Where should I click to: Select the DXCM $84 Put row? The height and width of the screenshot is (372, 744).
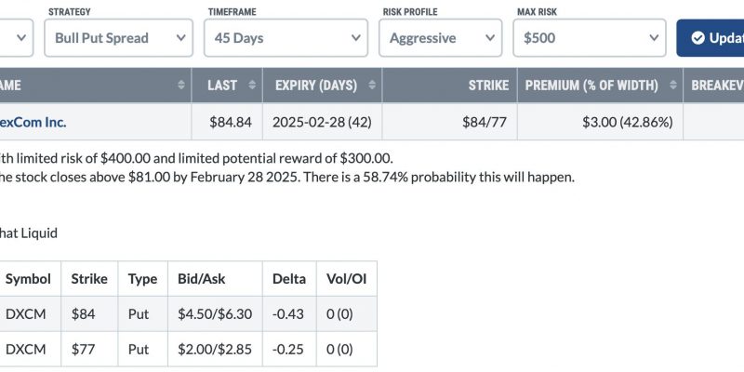pyautogui.click(x=189, y=314)
